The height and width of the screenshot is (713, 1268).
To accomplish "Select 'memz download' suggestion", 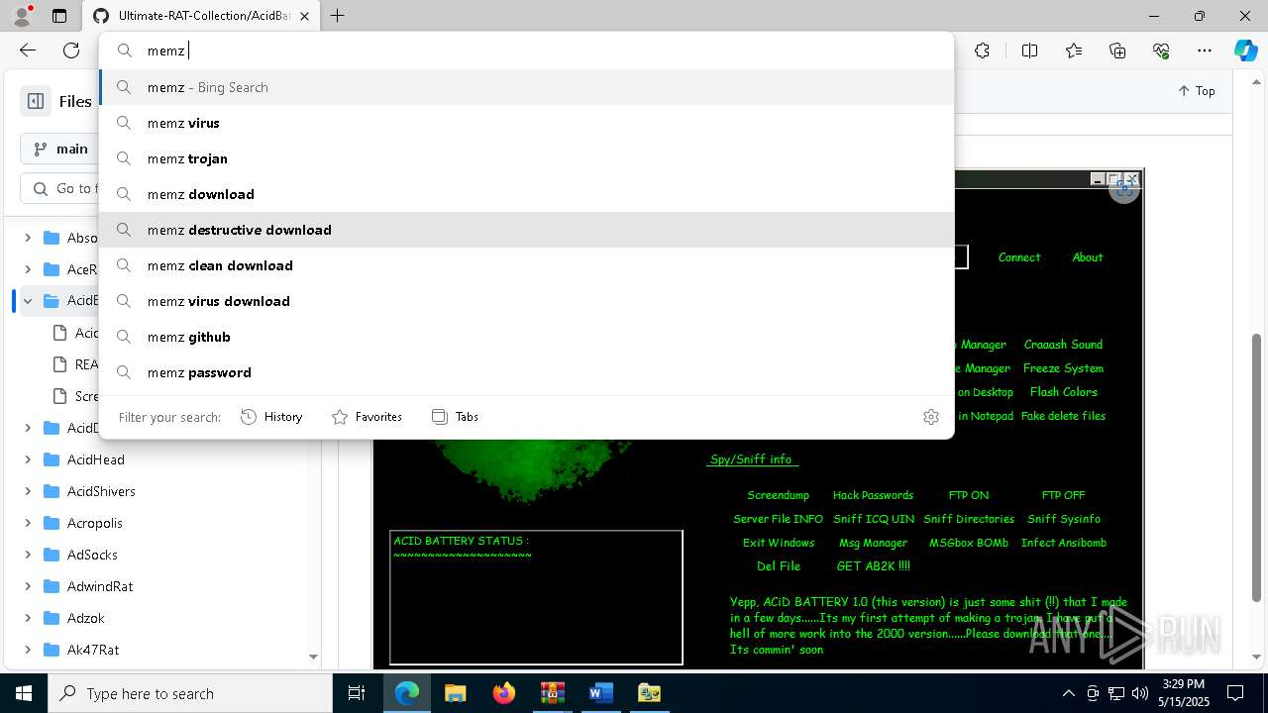I will click(x=526, y=194).
